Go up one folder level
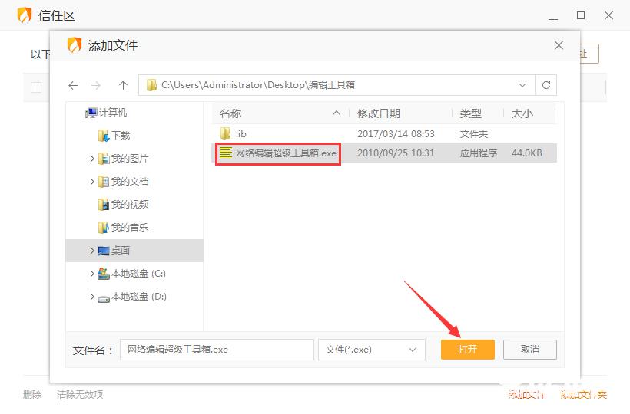The width and height of the screenshot is (630, 414). [x=124, y=85]
